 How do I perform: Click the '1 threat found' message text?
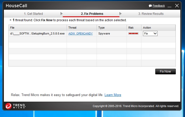tap(70, 20)
